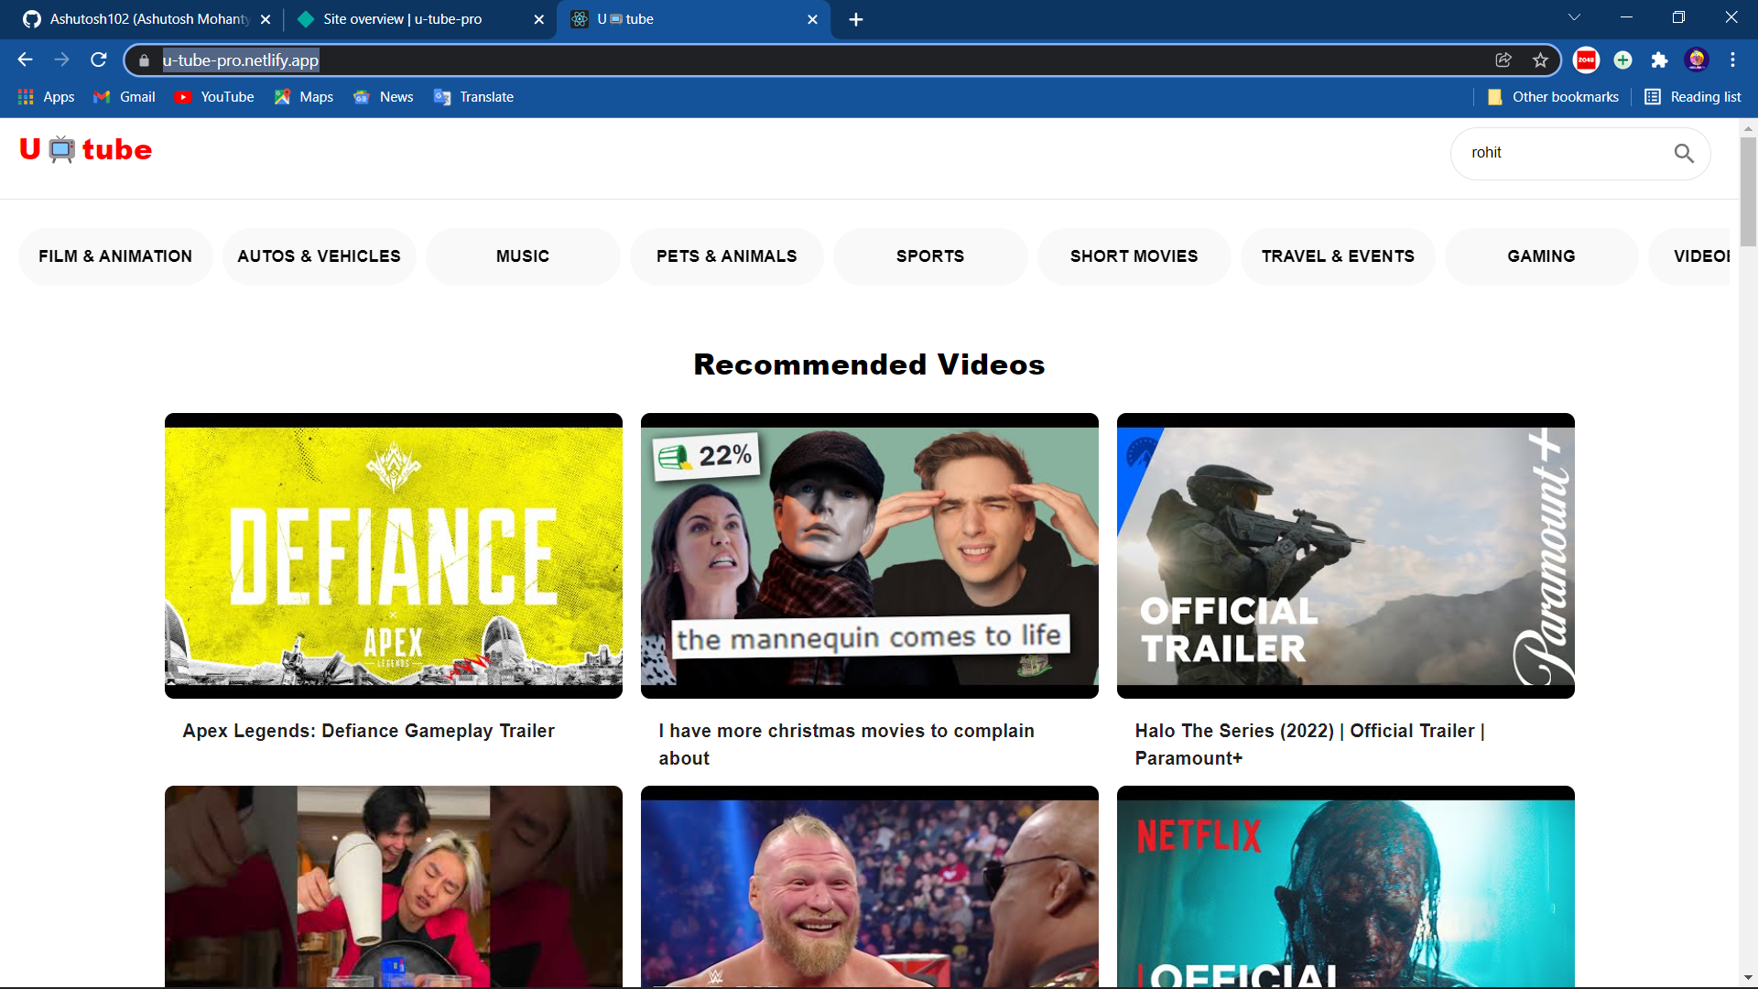This screenshot has width=1758, height=989.
Task: Open Chrome's three-dot menu
Action: point(1732,60)
